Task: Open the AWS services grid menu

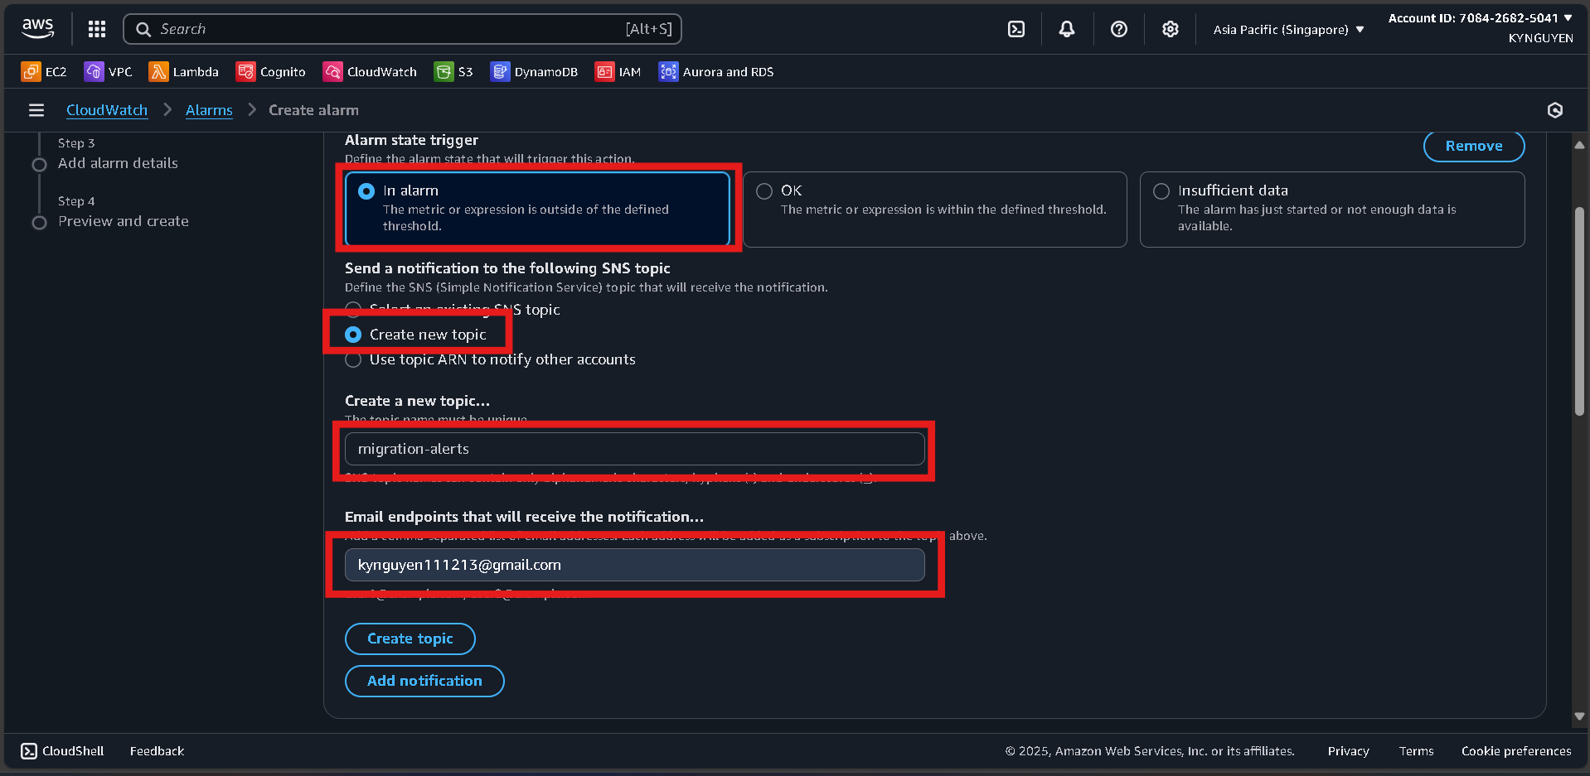Action: coord(96,29)
